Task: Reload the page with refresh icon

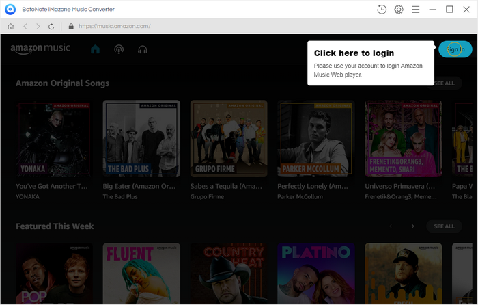Action: point(51,26)
